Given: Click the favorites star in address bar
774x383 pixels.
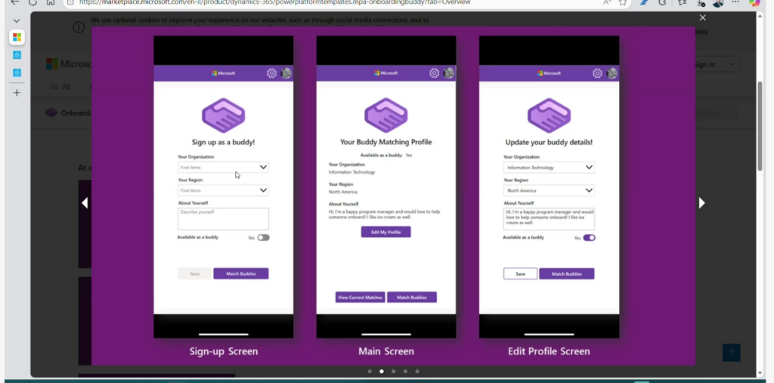Looking at the screenshot, I should click(623, 2).
